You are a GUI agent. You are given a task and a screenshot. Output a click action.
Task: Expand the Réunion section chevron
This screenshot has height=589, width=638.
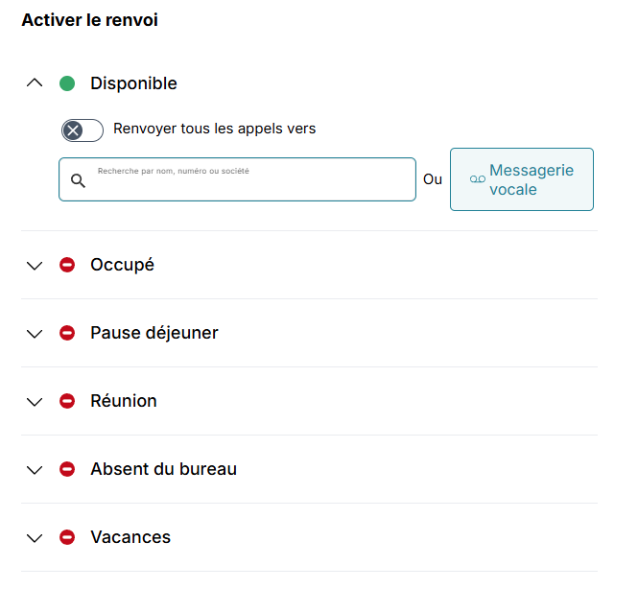click(x=35, y=402)
